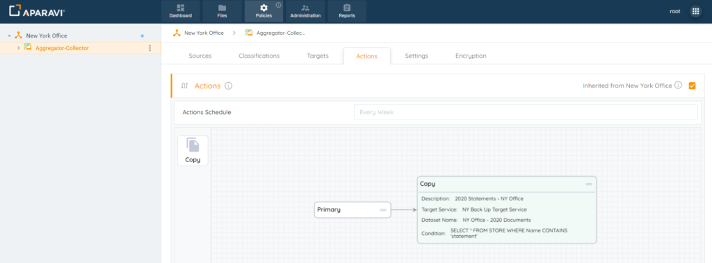The image size is (712, 263).
Task: Click the Primary node handle
Action: tap(383, 210)
